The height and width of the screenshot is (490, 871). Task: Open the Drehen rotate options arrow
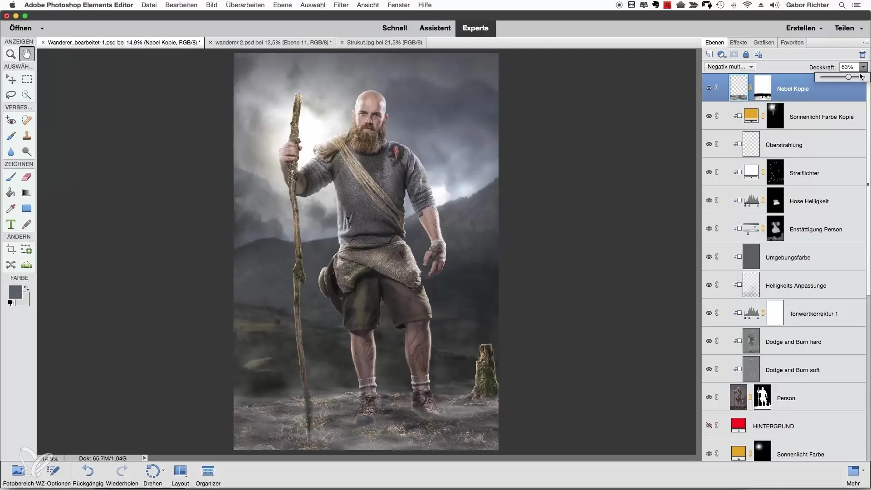[163, 471]
